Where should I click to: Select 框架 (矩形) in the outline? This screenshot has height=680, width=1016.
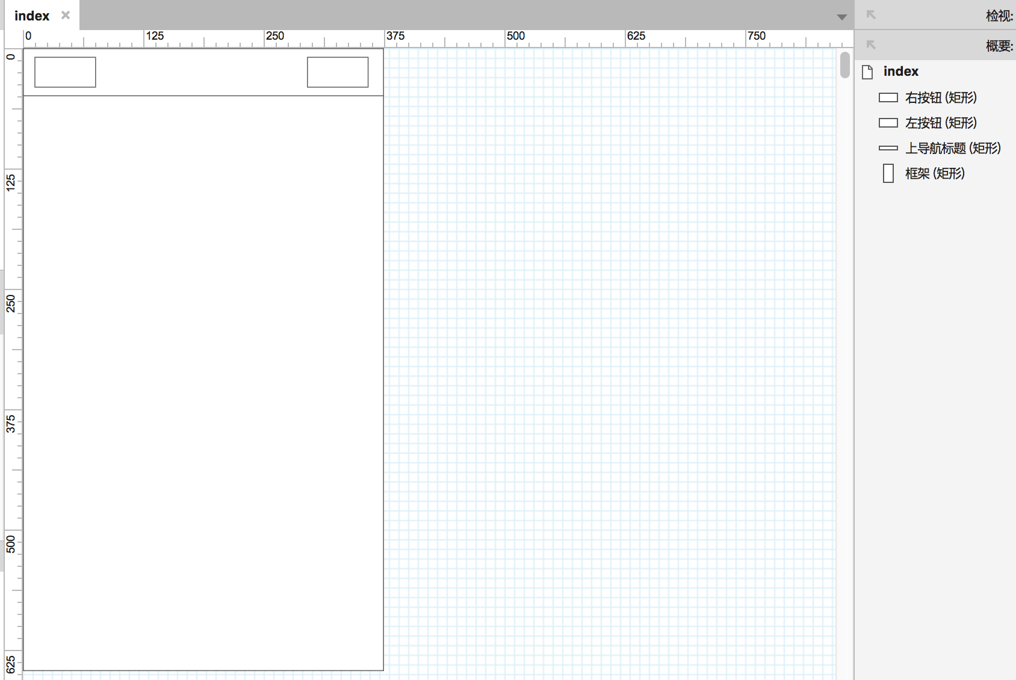[935, 173]
